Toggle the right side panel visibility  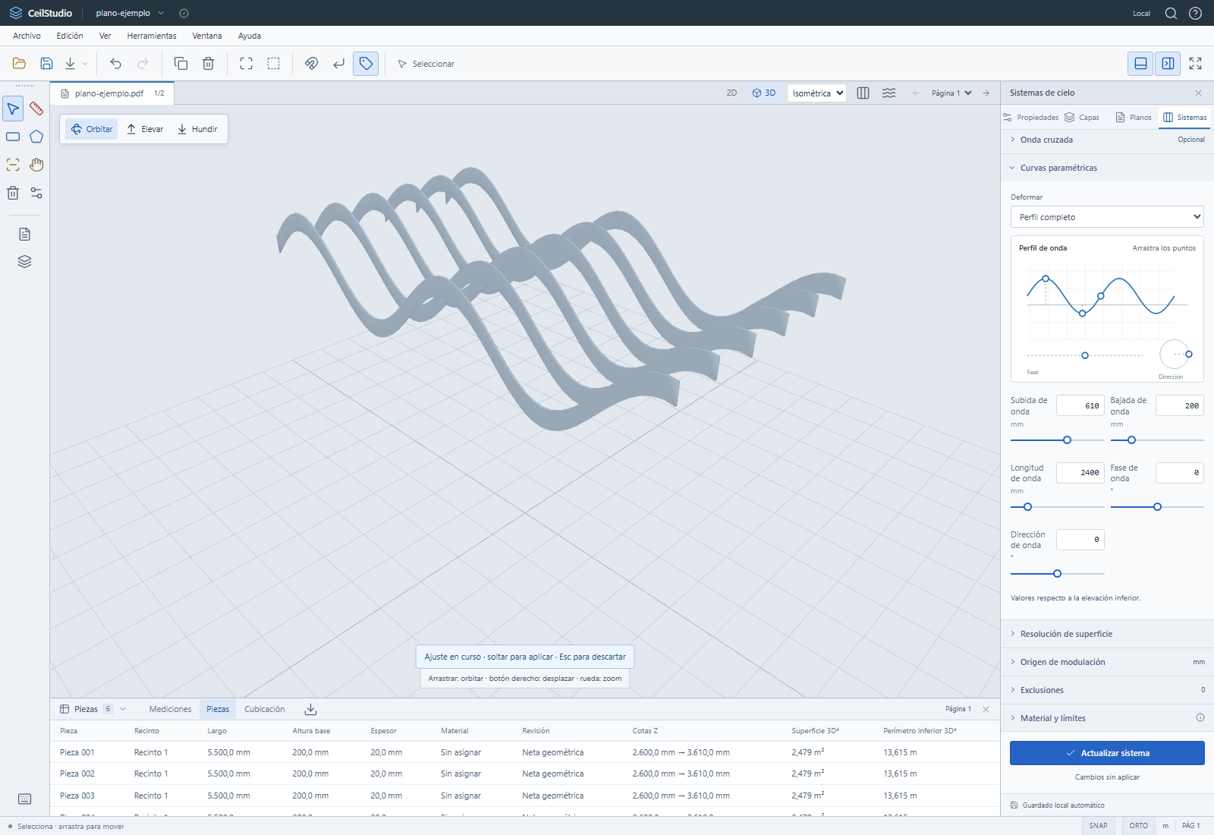click(1168, 64)
